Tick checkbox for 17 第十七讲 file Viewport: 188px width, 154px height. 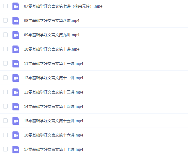(5, 149)
